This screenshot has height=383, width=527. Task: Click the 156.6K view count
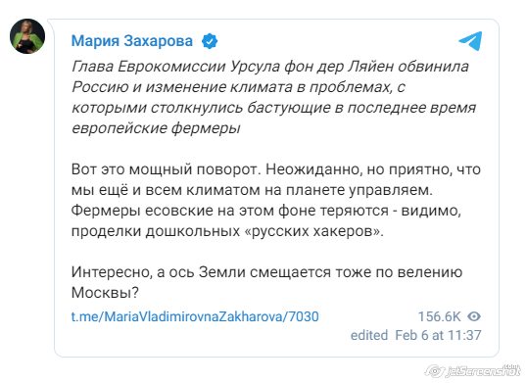point(439,316)
